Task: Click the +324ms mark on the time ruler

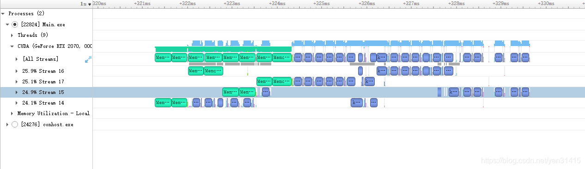Action: point(277,3)
